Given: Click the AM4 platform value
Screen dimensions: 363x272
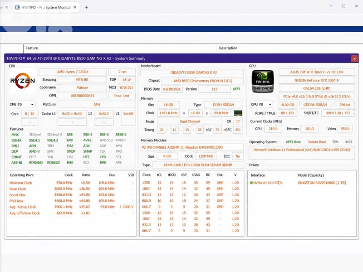Looking at the screenshot, I should (97, 105).
